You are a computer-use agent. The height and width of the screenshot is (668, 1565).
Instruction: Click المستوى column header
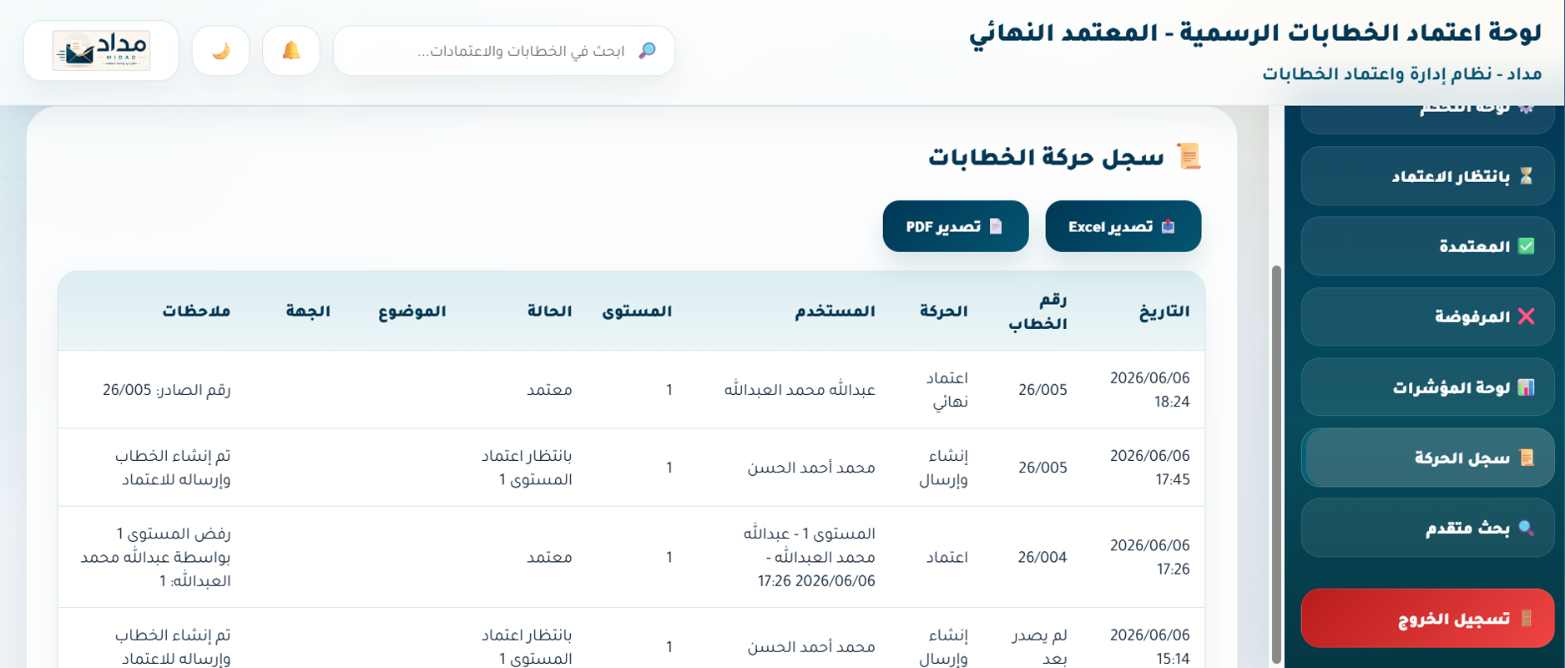tap(637, 311)
